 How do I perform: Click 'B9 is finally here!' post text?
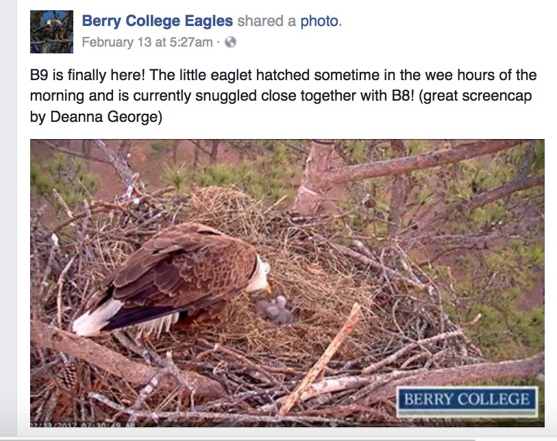click(88, 75)
